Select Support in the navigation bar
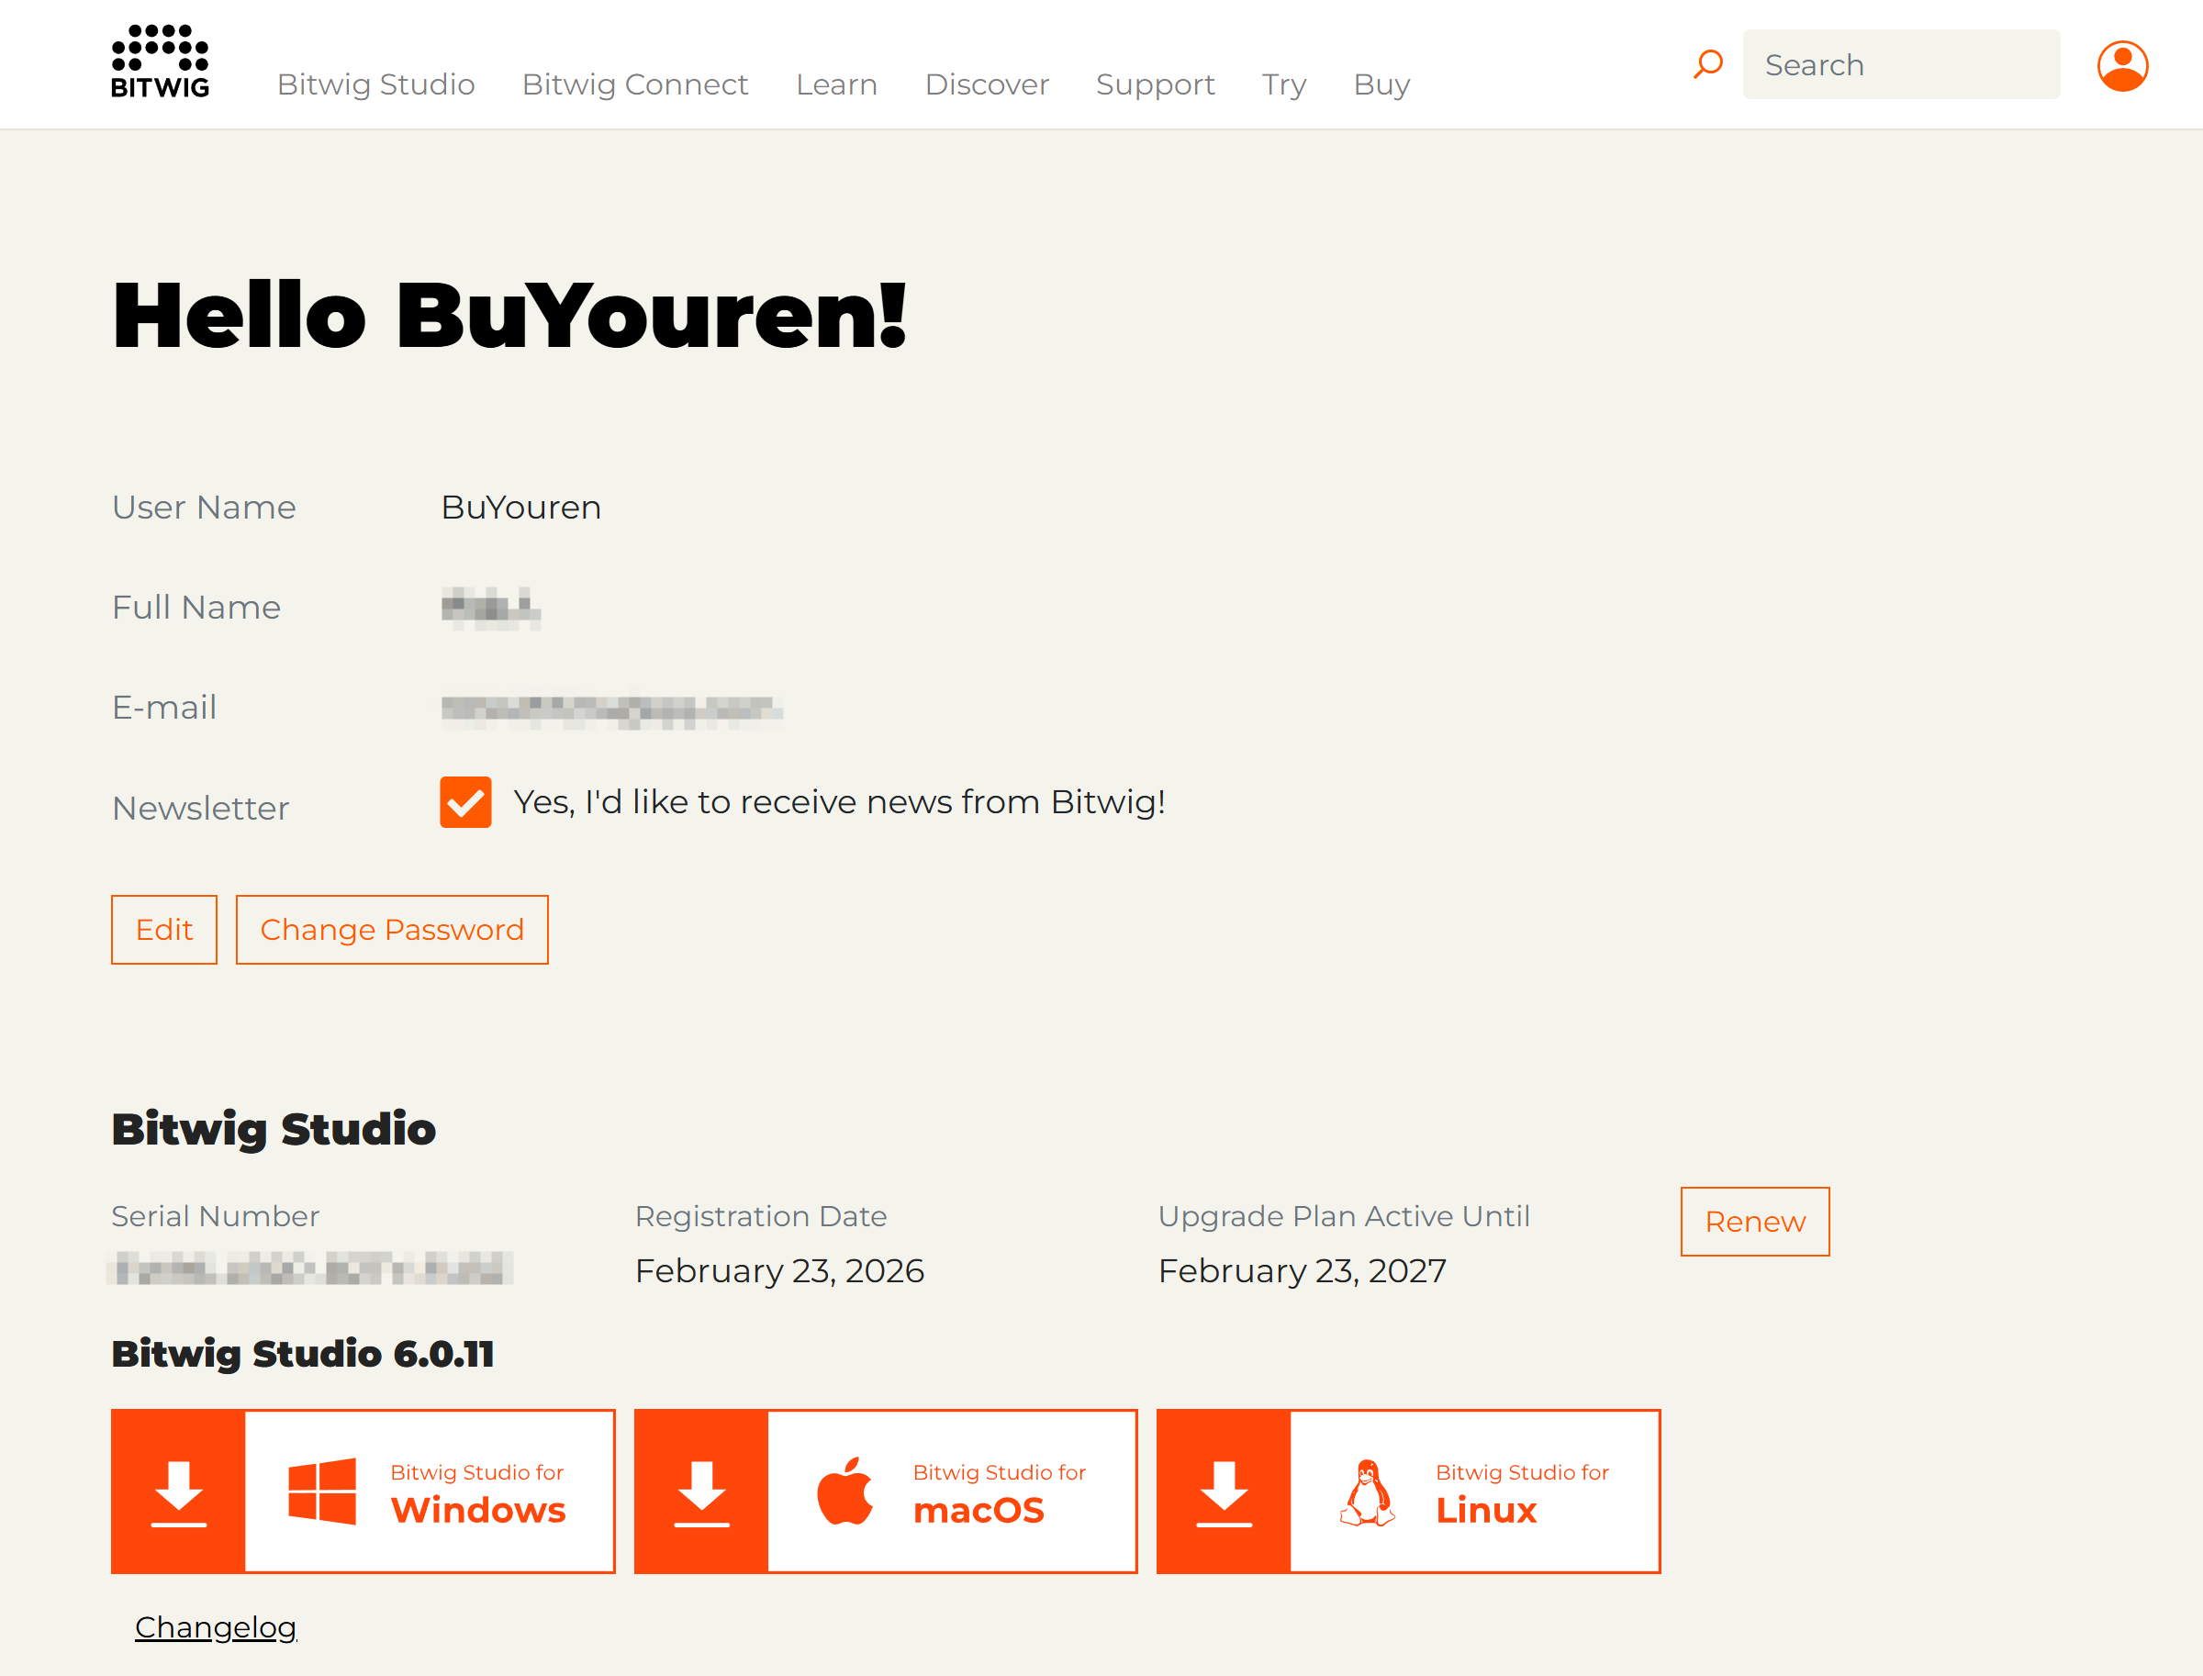The image size is (2203, 1676). click(1156, 84)
